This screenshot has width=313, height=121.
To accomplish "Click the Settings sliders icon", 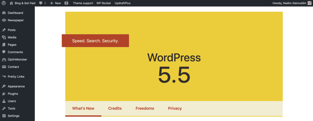I will 4,116.
